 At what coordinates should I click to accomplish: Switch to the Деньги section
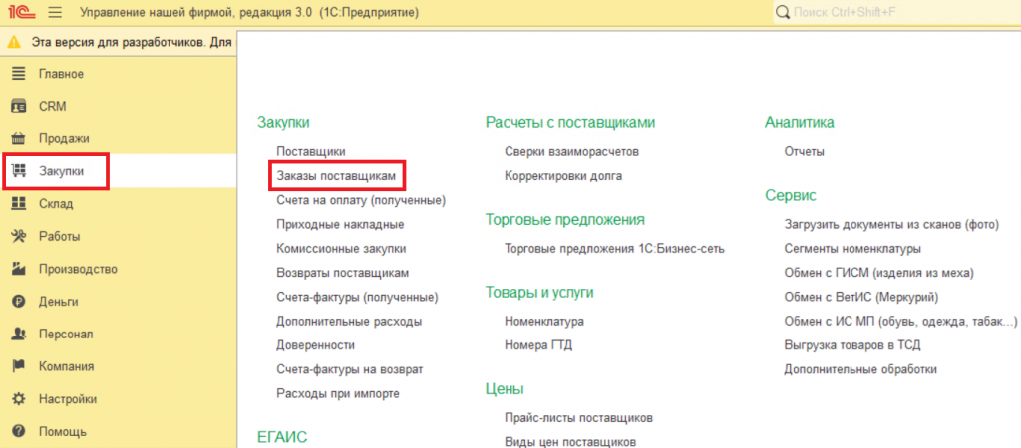58,301
